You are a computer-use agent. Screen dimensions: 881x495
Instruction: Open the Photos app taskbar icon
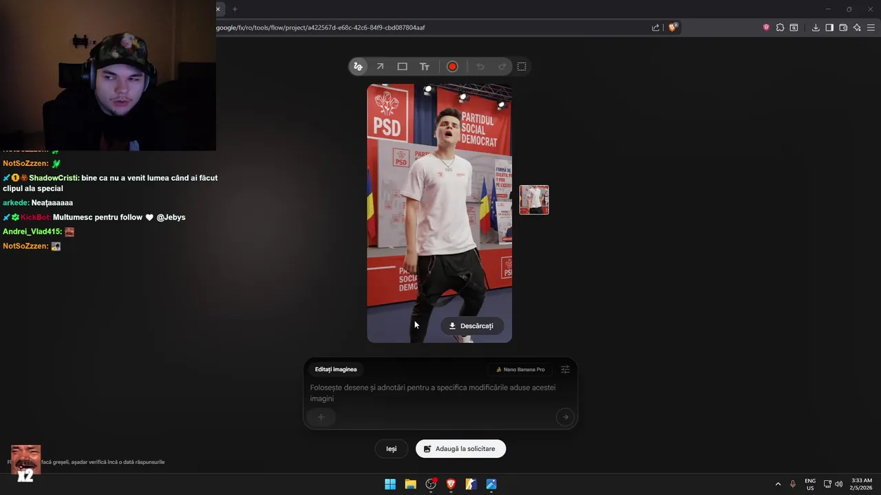pyautogui.click(x=491, y=484)
